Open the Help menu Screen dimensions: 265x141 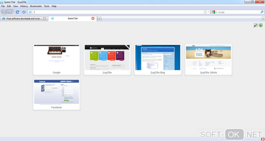[54, 6]
